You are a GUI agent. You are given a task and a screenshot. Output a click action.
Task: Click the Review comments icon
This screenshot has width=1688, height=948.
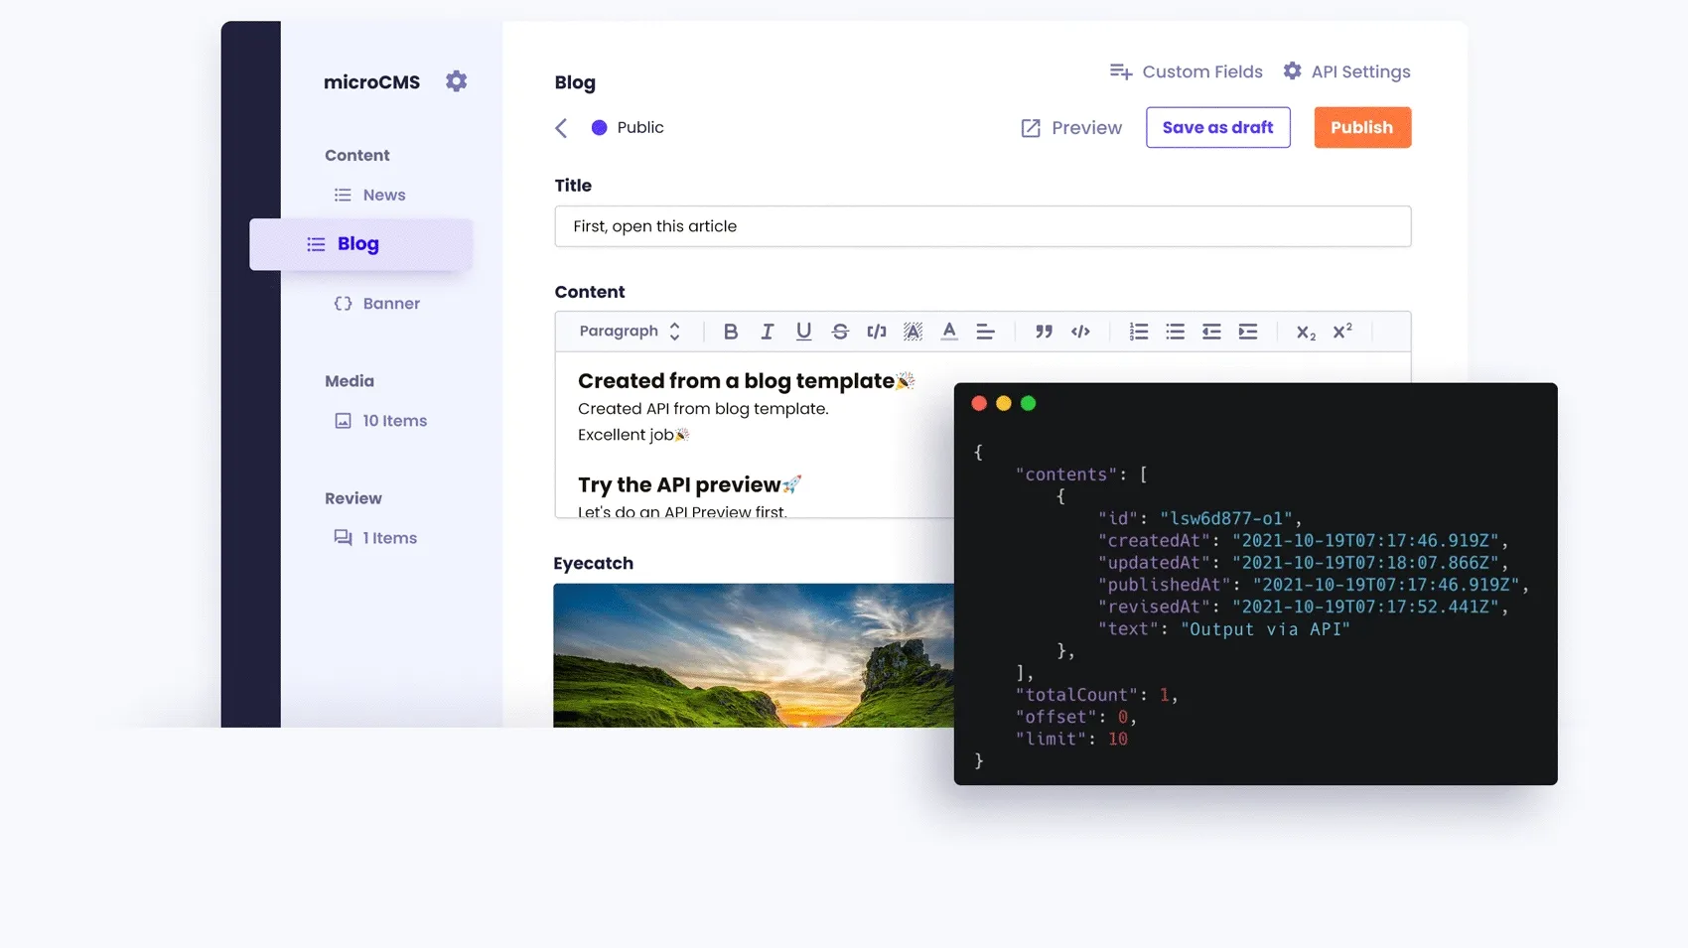[x=343, y=538]
